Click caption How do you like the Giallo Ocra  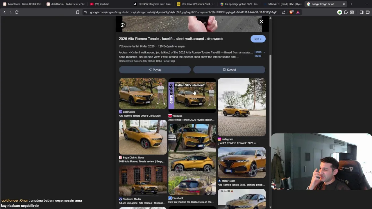191,202
